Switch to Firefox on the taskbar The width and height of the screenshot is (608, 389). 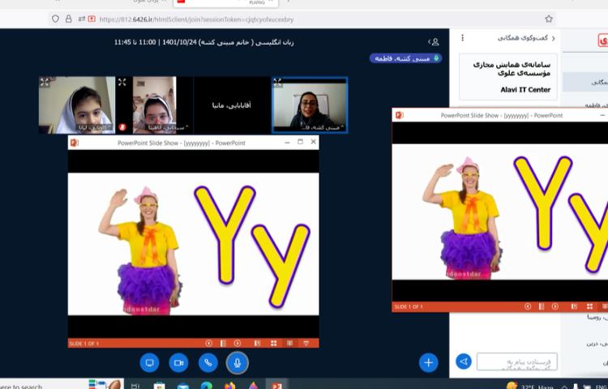pos(230,386)
